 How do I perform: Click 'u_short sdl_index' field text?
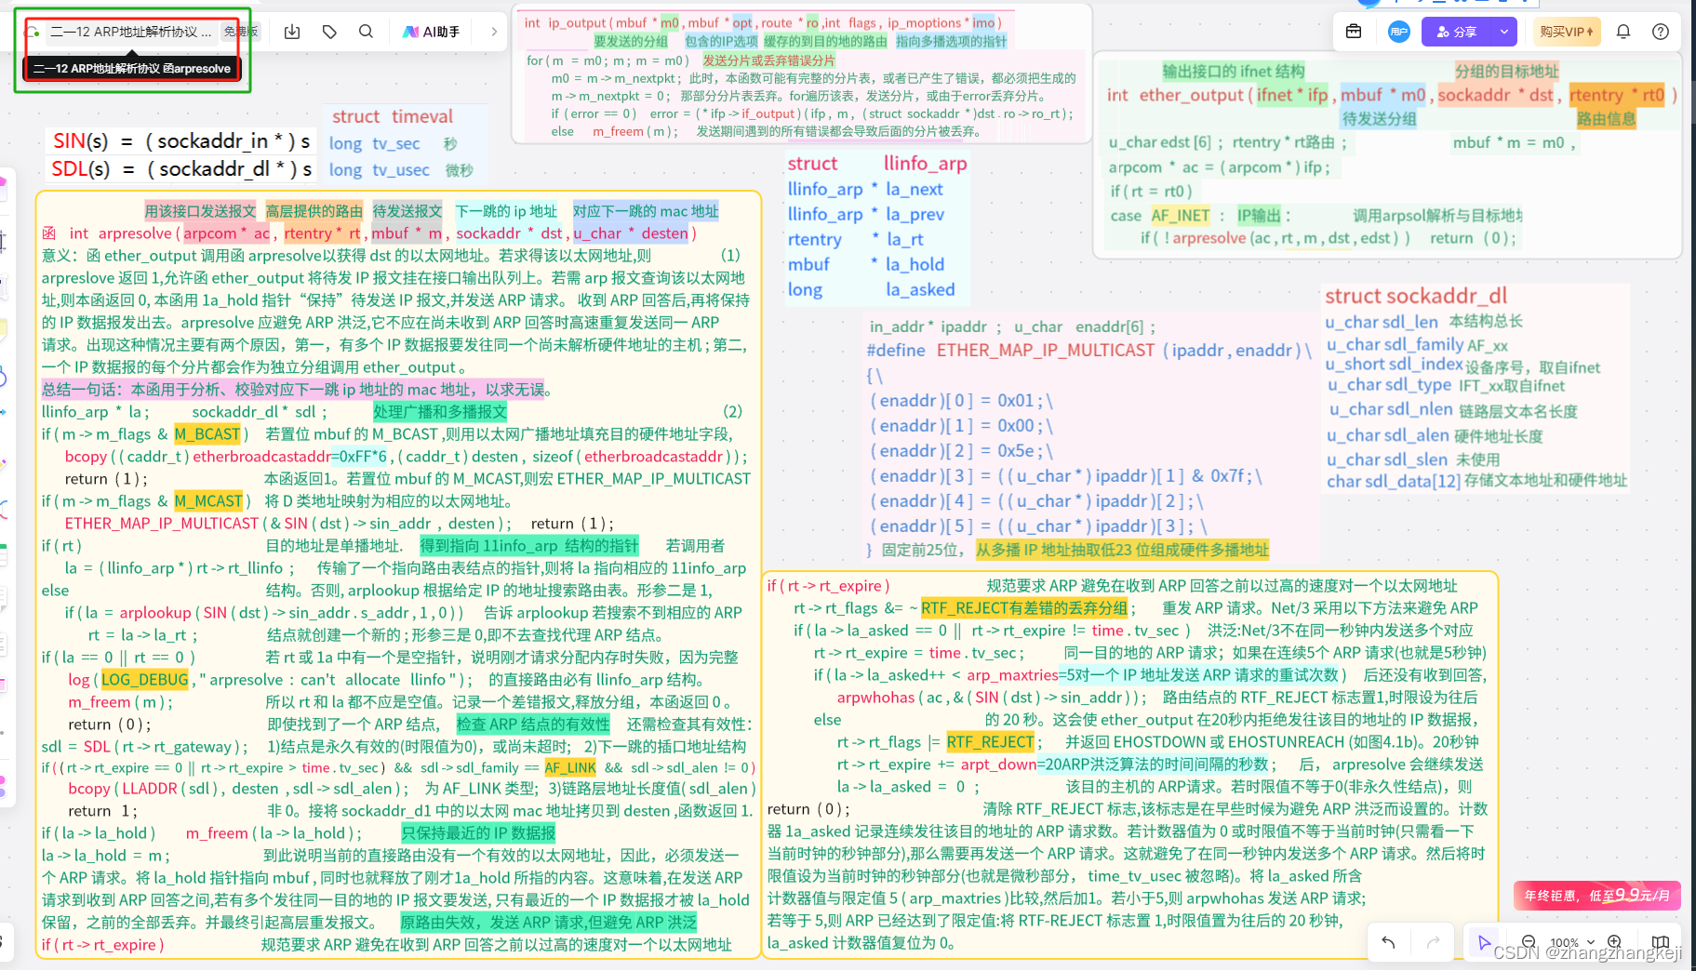[x=1395, y=365]
